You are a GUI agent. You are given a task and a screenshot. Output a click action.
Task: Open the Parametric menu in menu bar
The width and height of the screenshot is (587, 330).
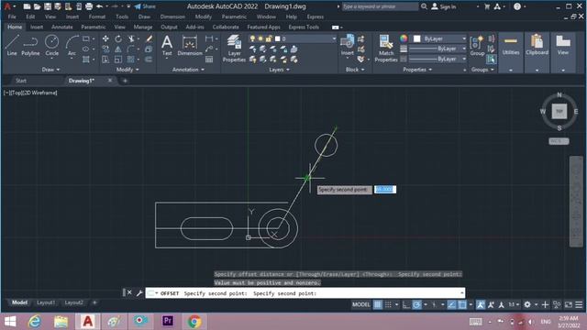pyautogui.click(x=234, y=16)
